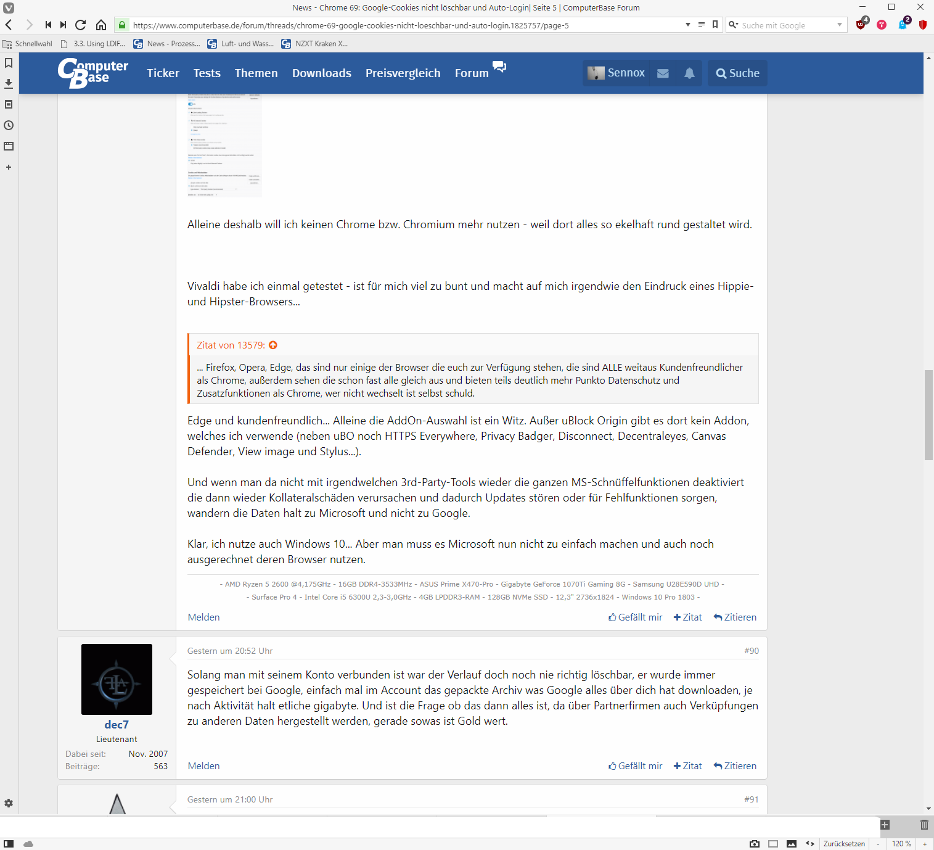This screenshot has height=850, width=934.
Task: Open the sync cloud status icon
Action: pyautogui.click(x=28, y=843)
